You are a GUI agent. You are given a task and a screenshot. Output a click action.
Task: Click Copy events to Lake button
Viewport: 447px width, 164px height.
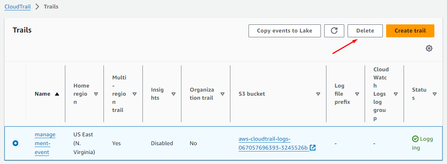click(285, 31)
